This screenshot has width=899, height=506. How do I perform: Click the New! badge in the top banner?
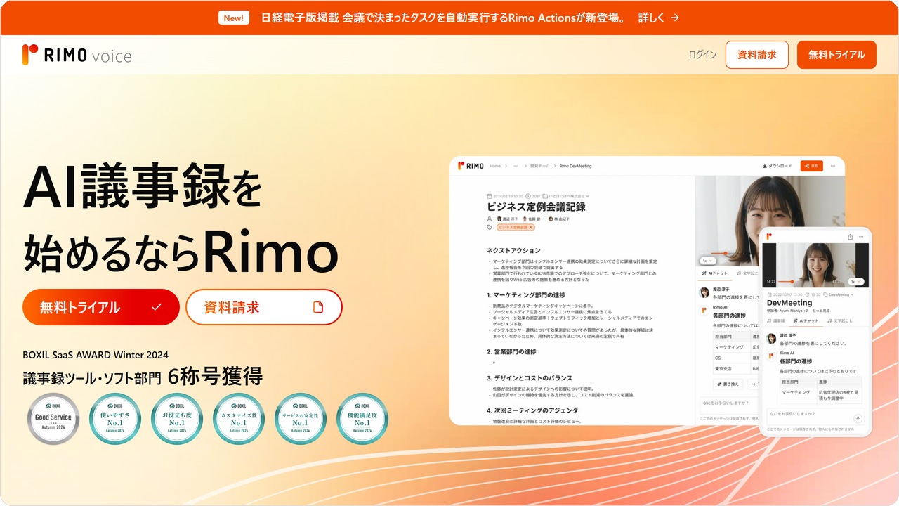pos(234,18)
